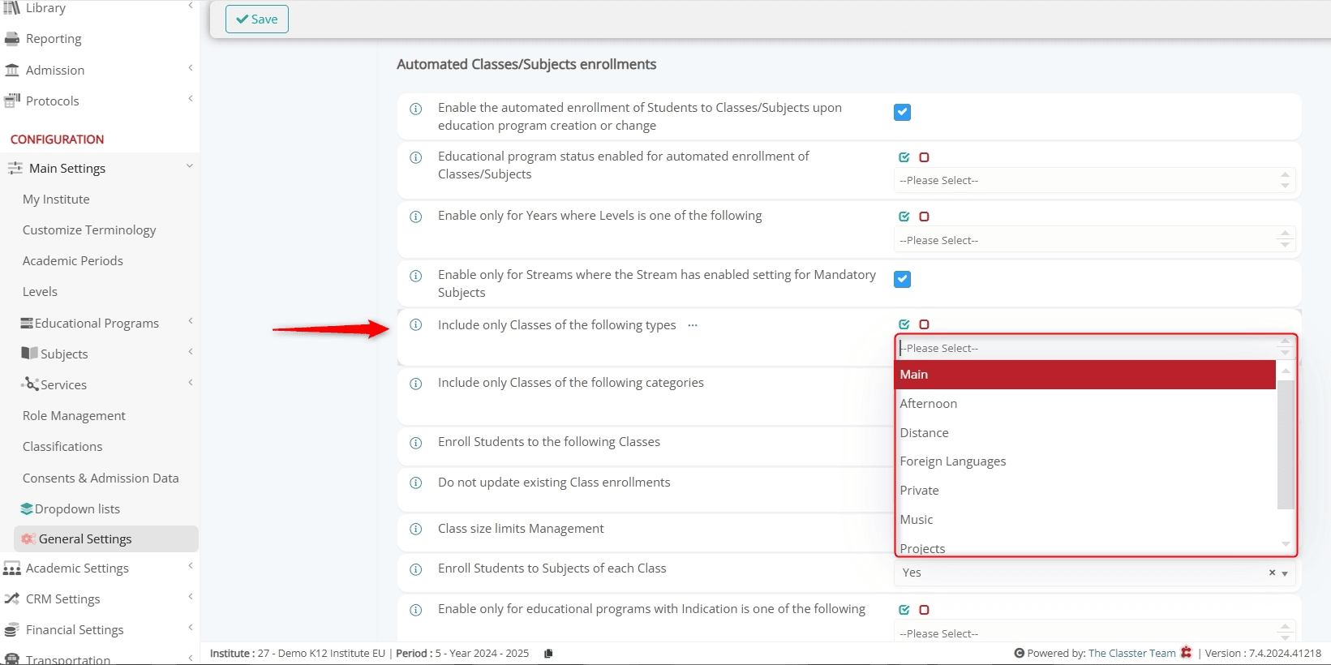Toggle the automated enrollment of Students checkbox
The image size is (1331, 665).
coord(902,113)
